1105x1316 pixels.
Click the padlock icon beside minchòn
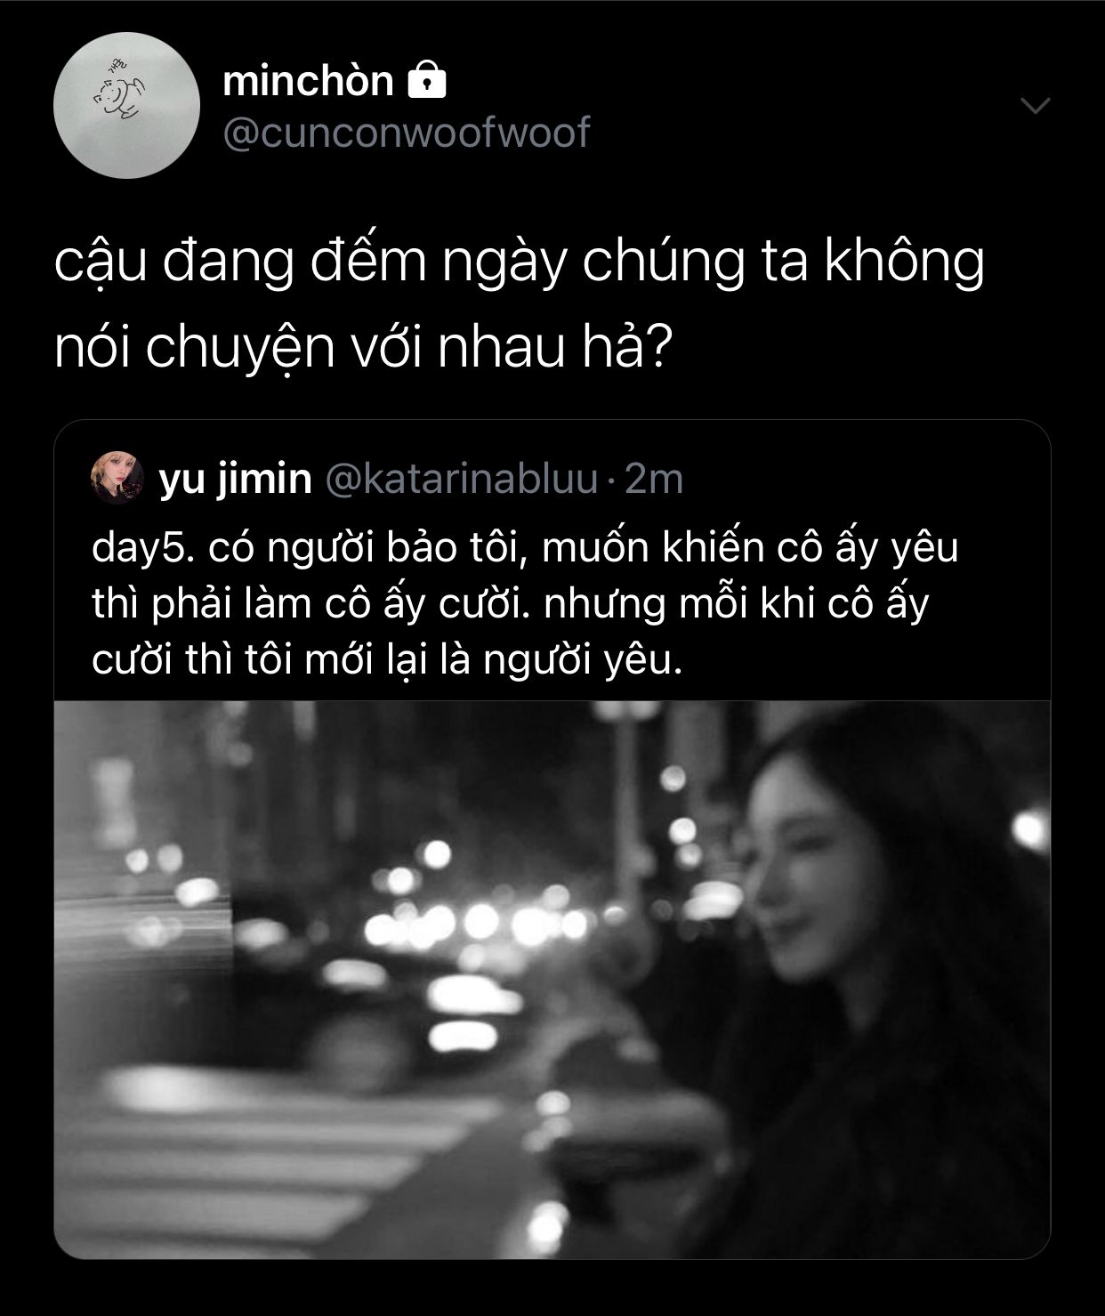click(426, 81)
